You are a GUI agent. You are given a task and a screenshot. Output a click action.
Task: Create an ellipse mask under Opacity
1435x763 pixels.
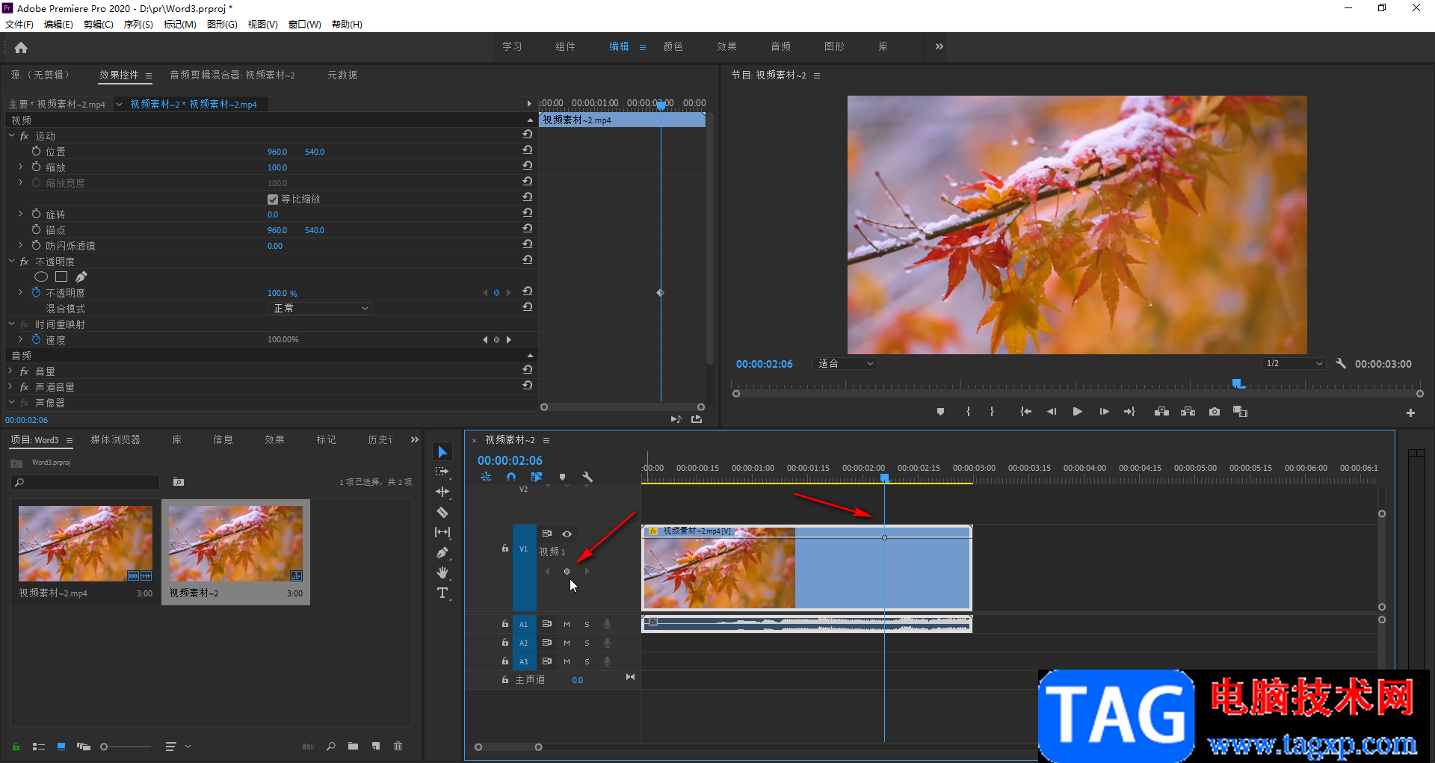(x=41, y=277)
